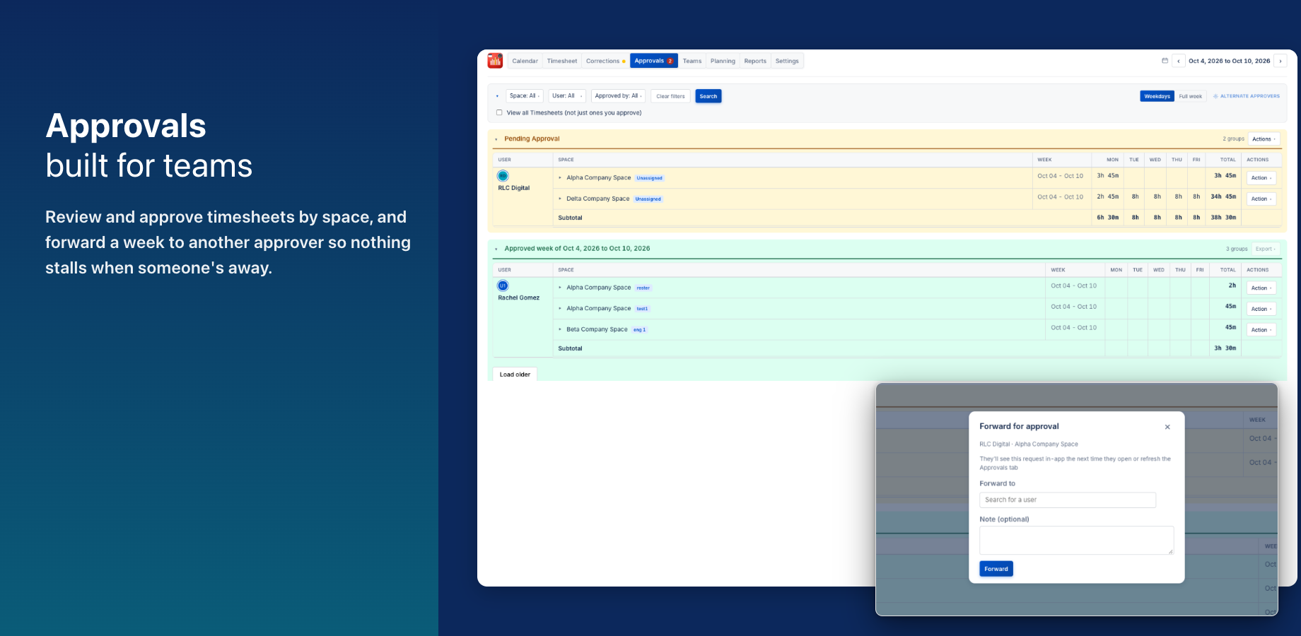The height and width of the screenshot is (636, 1301).
Task: Enable View all Timesheets checkbox
Action: [x=499, y=112]
